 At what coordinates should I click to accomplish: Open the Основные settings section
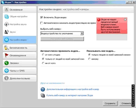click(20, 9)
